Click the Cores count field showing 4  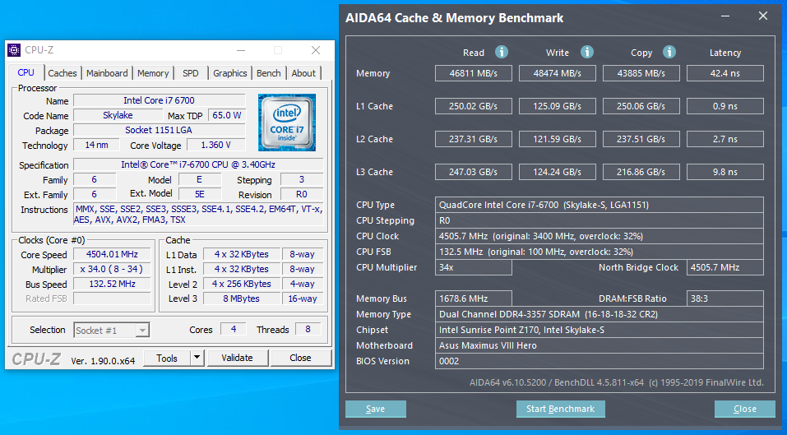click(234, 329)
